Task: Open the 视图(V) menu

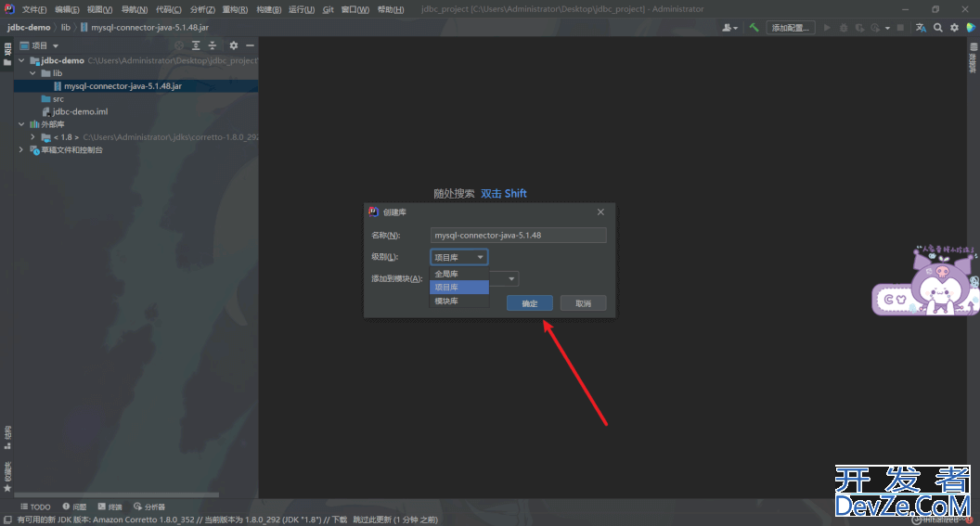Action: pos(99,9)
